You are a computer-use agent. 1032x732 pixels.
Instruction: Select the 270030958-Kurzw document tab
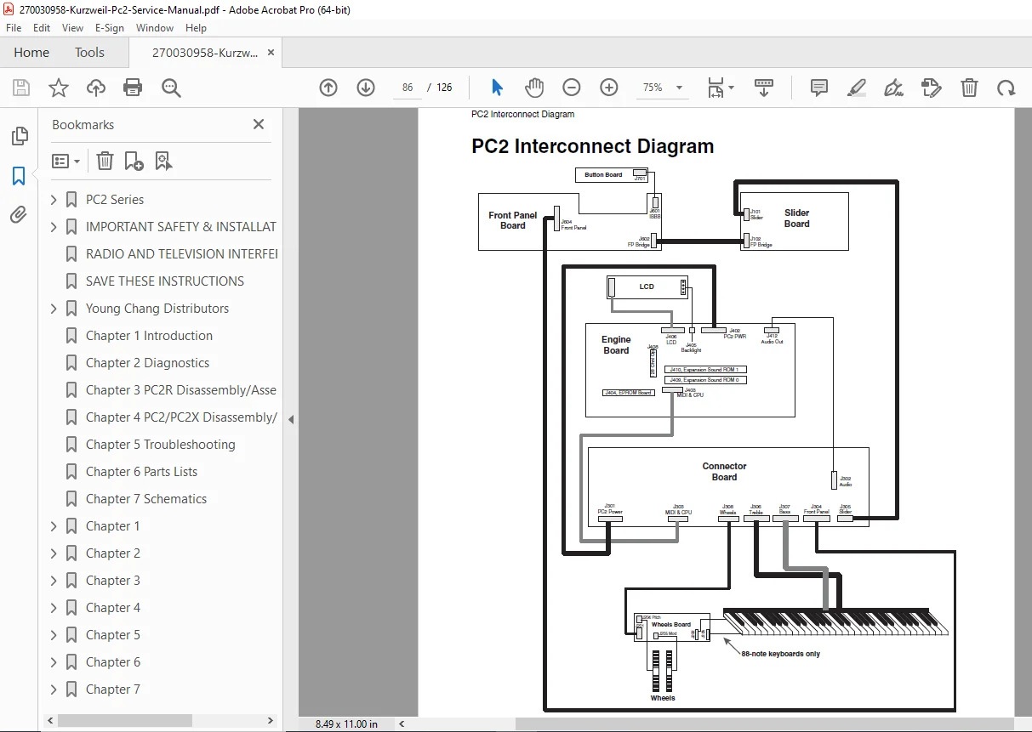point(205,53)
